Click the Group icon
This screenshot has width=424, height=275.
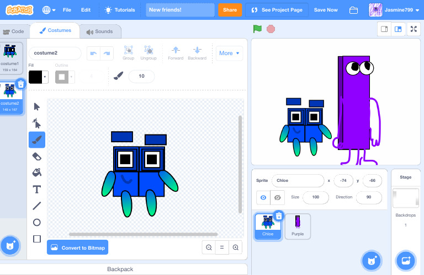129,53
